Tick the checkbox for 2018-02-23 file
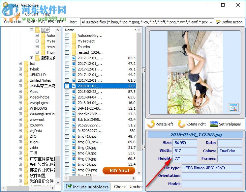Viewport: 246px width, 192px height. pyautogui.click(x=67, y=92)
